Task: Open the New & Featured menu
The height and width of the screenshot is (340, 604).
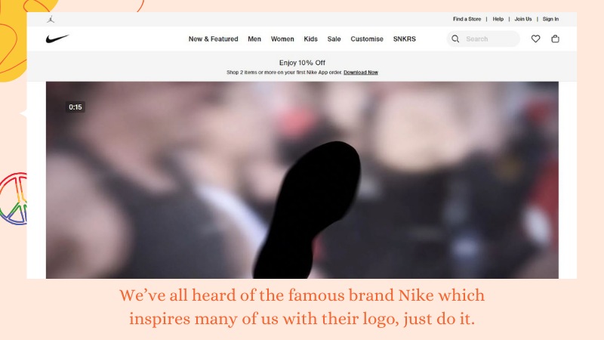Action: (213, 39)
